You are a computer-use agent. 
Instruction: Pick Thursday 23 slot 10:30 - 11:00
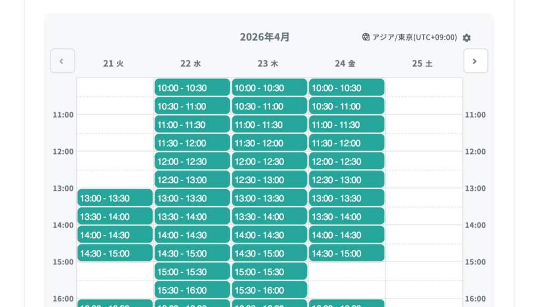(x=269, y=106)
